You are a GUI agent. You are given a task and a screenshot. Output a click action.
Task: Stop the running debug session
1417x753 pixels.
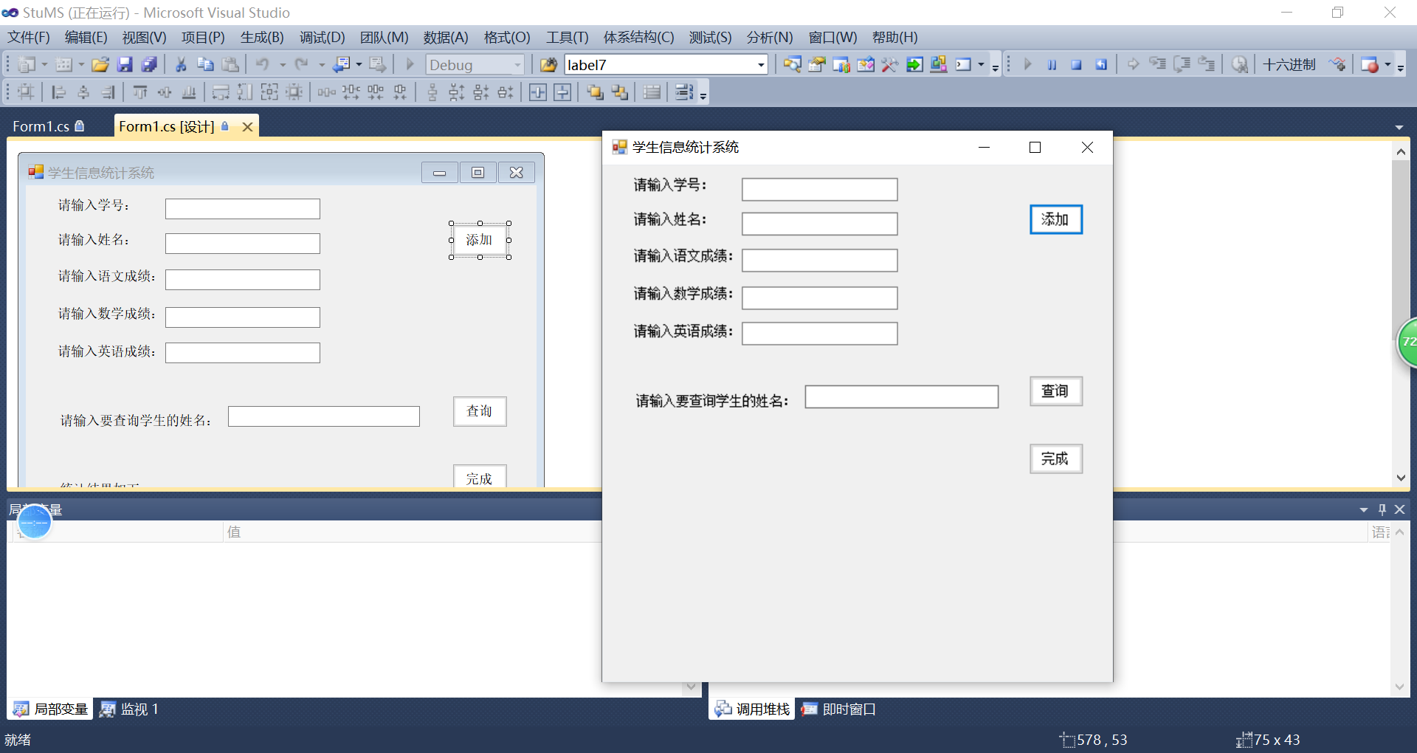point(1077,64)
